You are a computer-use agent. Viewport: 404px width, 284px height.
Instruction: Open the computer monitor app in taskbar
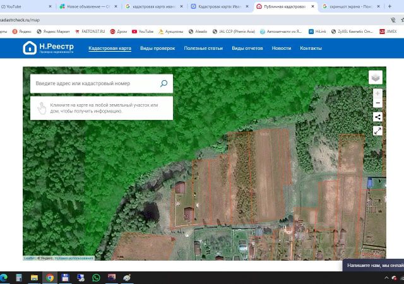click(81, 278)
